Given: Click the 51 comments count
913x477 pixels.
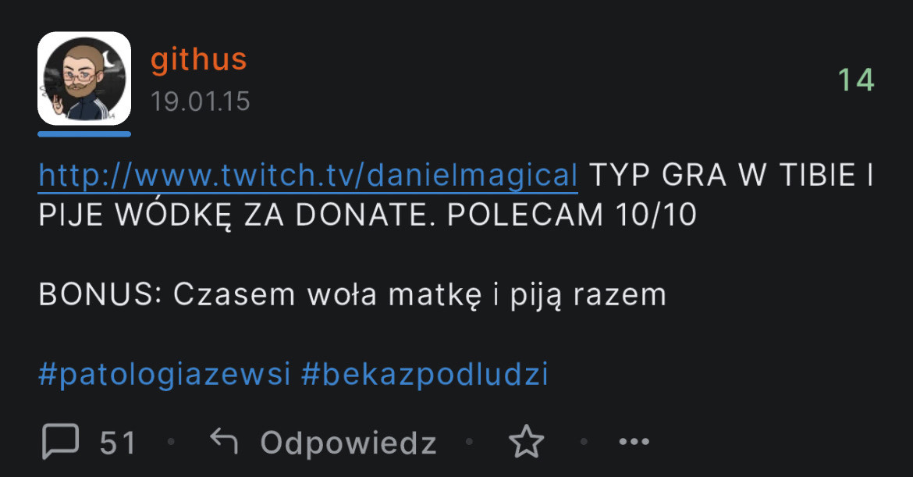Looking at the screenshot, I should click(x=118, y=443).
